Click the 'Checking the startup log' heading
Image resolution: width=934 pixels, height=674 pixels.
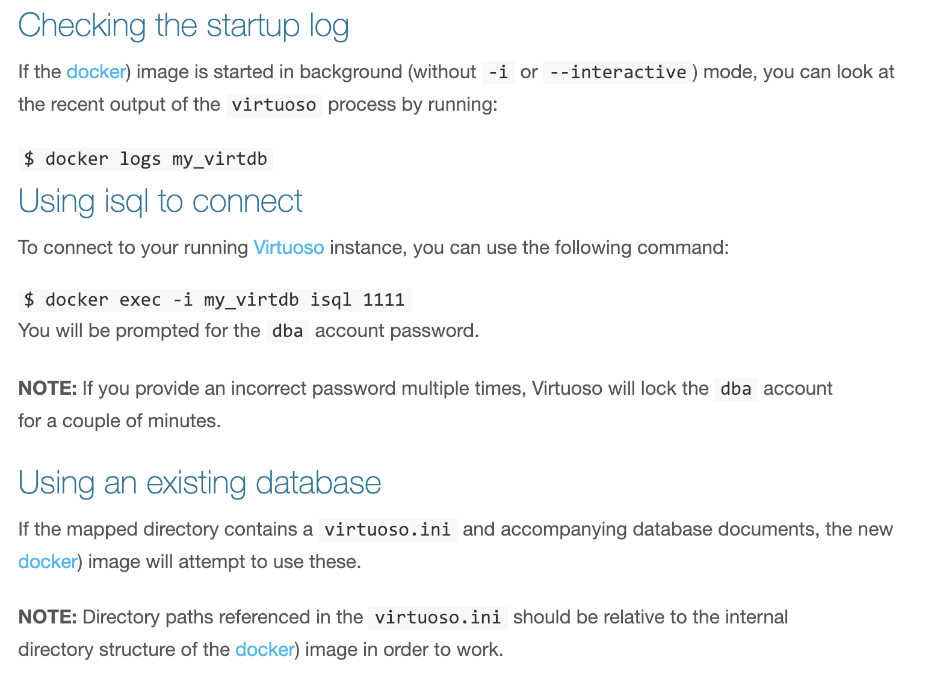[184, 26]
